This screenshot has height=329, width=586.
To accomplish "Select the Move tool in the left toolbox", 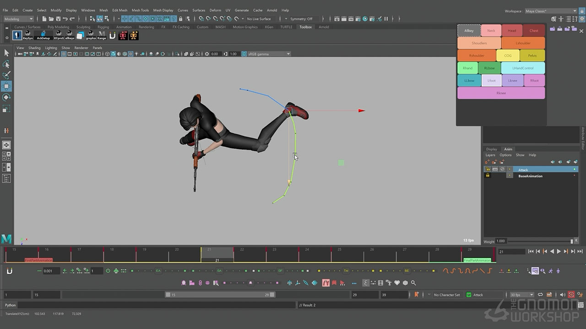I will point(6,86).
